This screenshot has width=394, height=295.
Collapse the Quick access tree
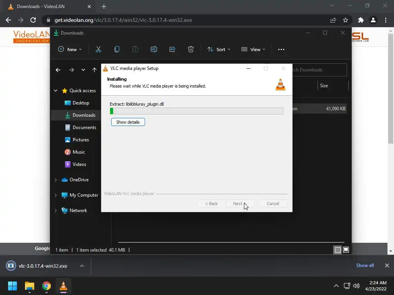[55, 91]
